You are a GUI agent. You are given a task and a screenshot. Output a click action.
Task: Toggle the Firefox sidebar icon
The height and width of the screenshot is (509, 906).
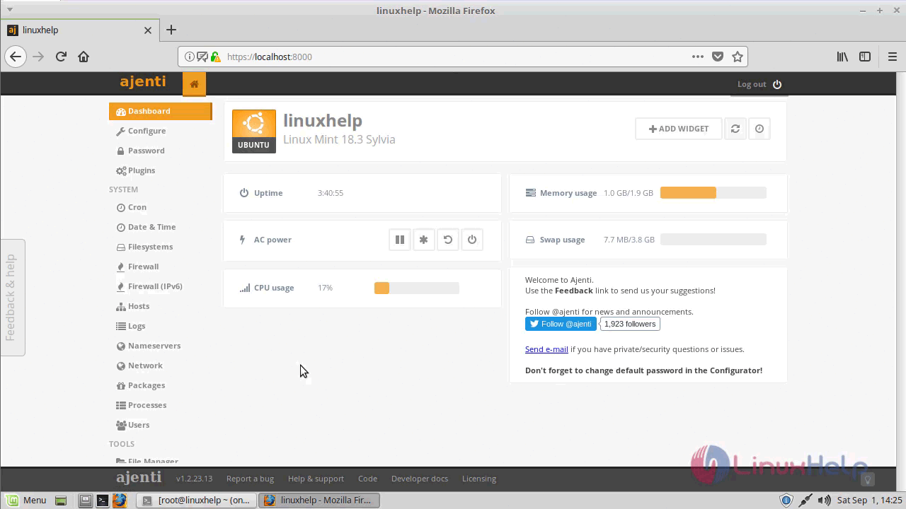pyautogui.click(x=865, y=57)
